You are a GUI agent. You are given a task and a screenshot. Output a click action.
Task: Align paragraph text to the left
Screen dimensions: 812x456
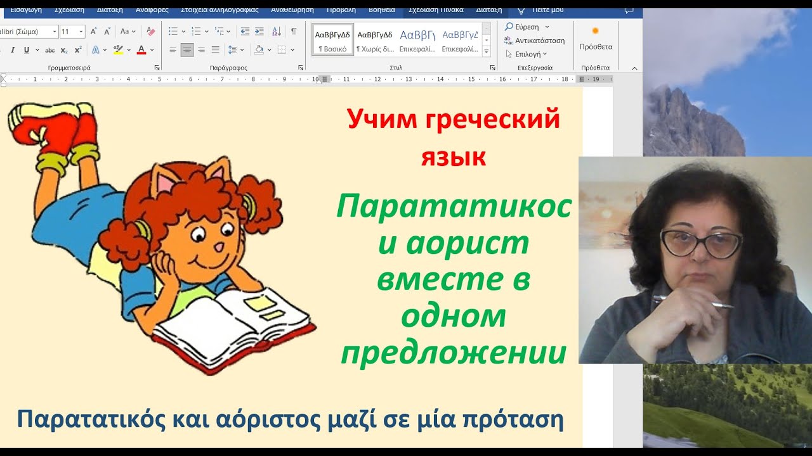(173, 49)
